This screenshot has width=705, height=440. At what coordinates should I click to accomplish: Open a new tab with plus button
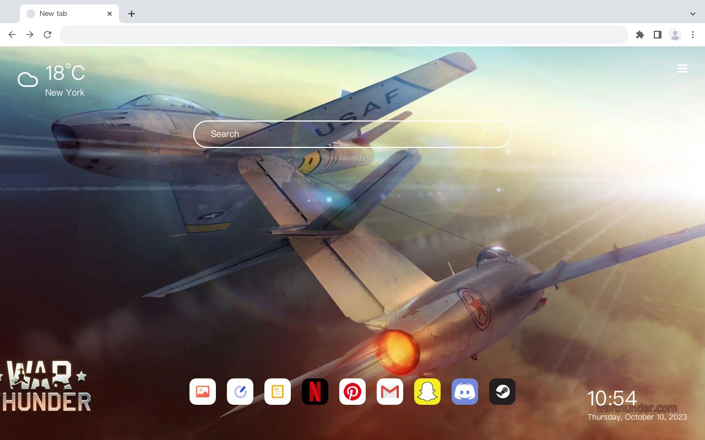pos(131,14)
